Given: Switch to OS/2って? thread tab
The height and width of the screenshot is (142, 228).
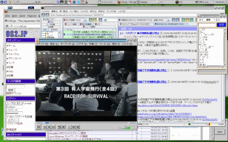Looking at the screenshot, I should (136, 24).
